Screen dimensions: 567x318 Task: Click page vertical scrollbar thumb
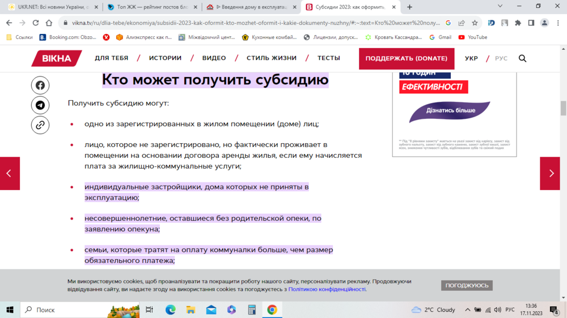[564, 108]
